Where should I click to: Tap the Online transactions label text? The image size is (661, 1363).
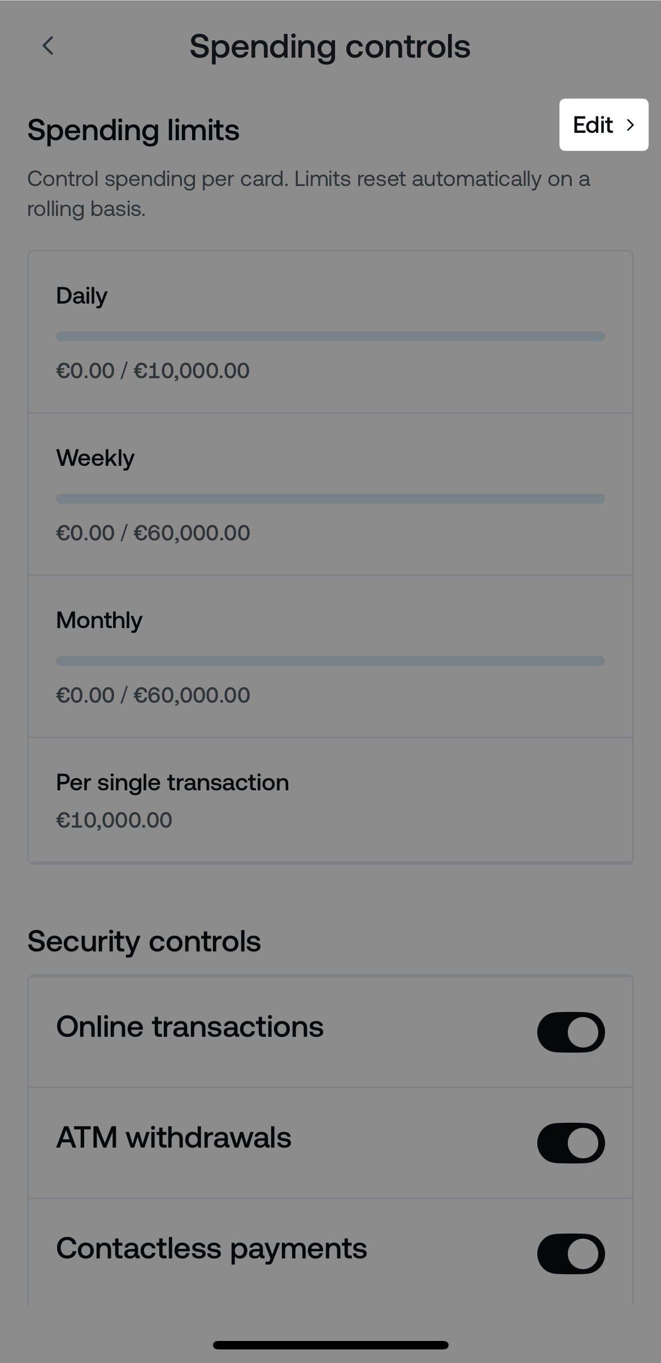(190, 1027)
